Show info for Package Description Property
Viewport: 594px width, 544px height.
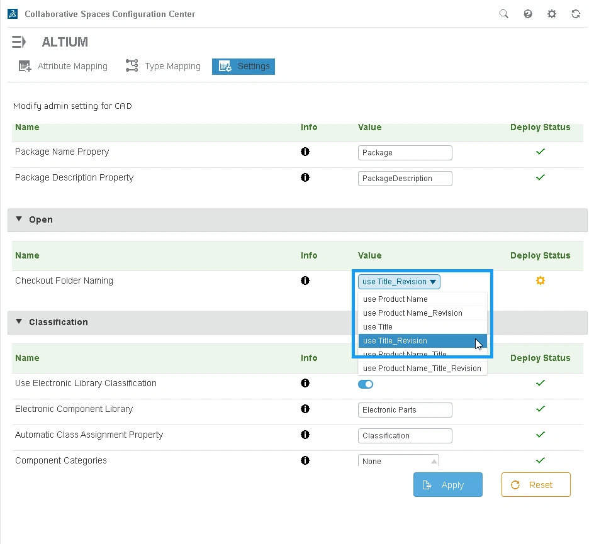point(305,177)
